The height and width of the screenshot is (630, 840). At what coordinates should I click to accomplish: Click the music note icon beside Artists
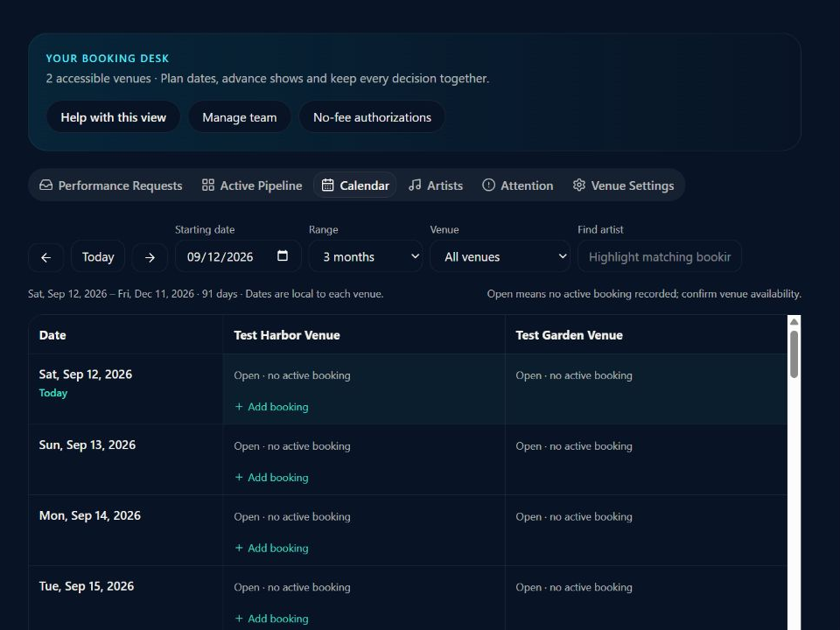click(415, 185)
